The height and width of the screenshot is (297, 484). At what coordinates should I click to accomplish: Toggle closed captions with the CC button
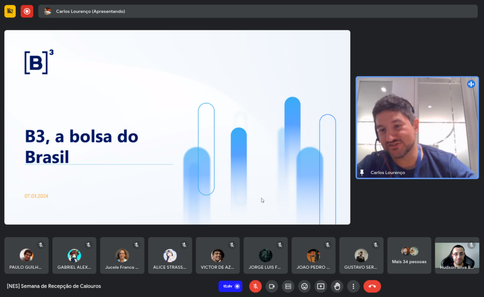click(x=288, y=286)
